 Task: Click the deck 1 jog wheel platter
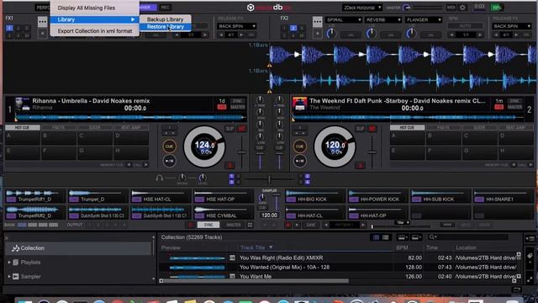(x=204, y=146)
